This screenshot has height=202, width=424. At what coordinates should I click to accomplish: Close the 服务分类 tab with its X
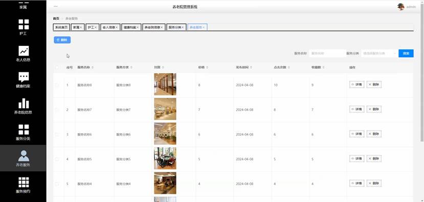point(183,28)
